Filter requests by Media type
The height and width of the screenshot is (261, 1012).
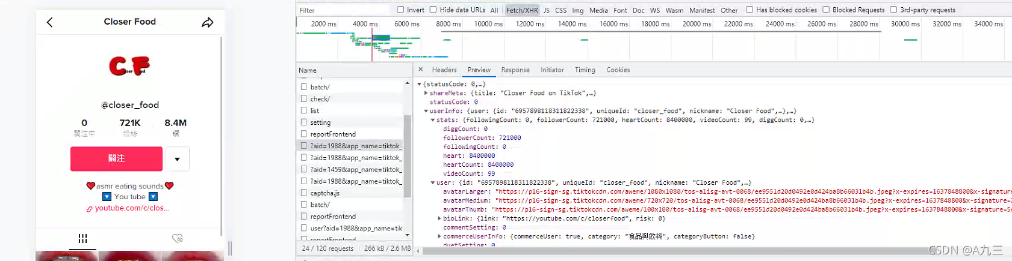[598, 10]
